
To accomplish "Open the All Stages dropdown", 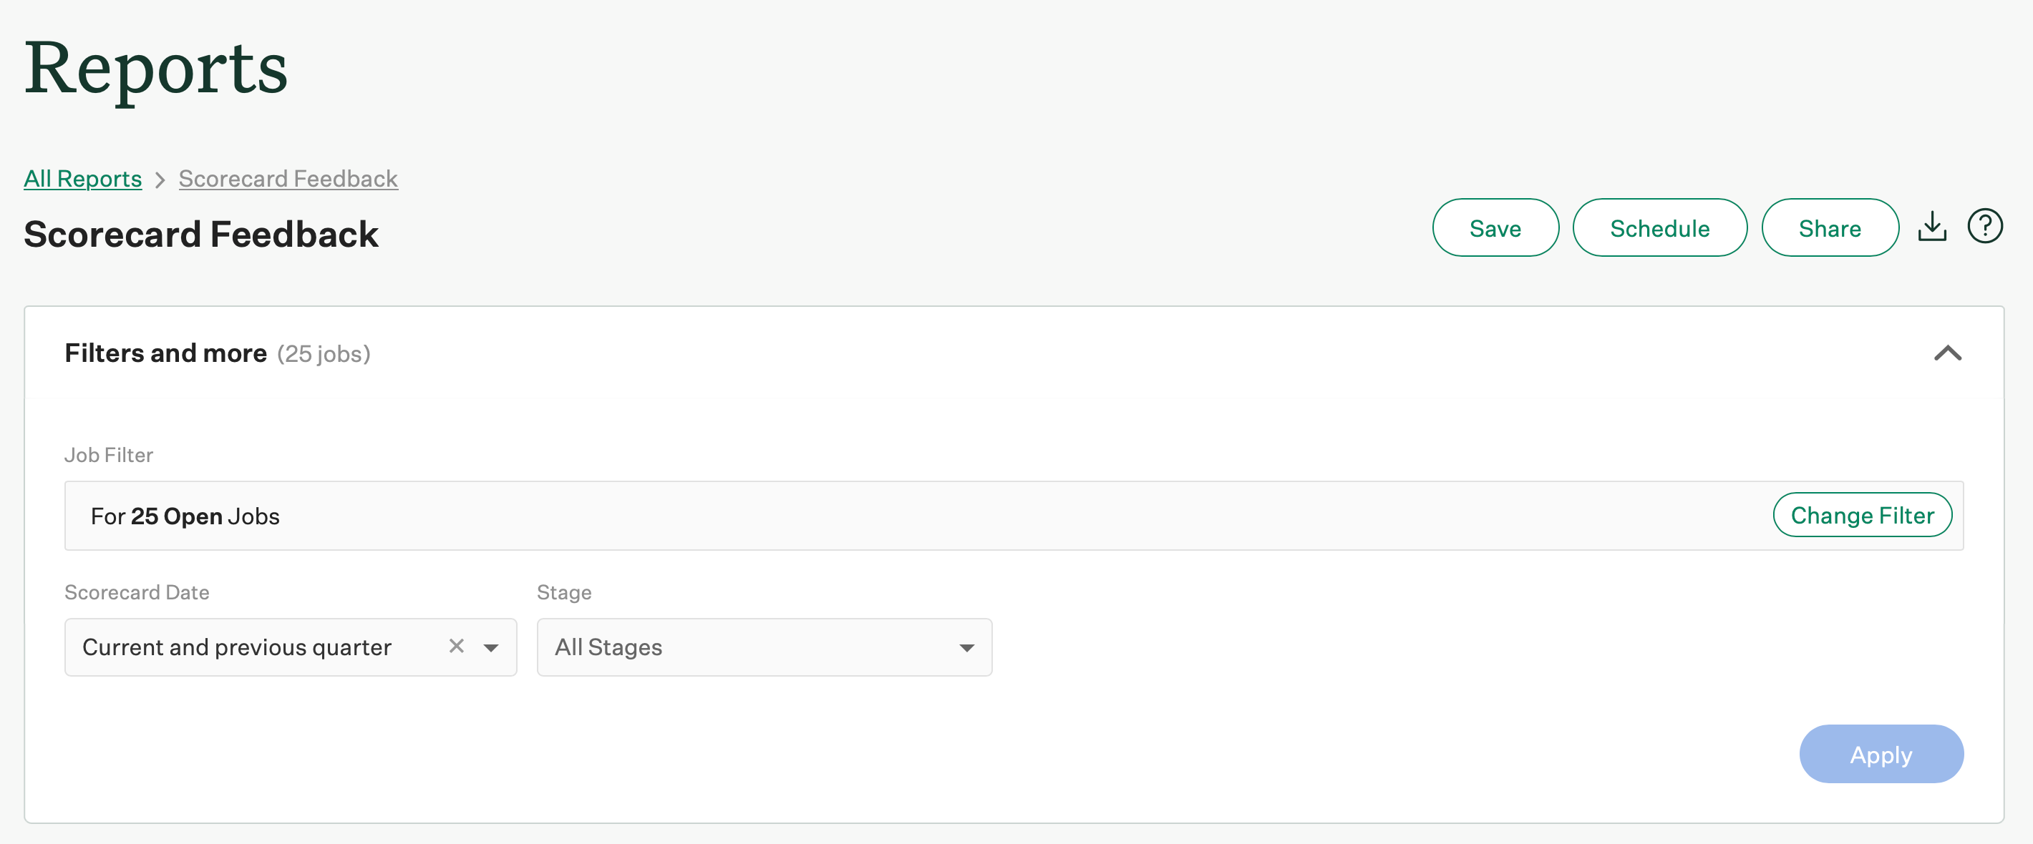I will (966, 647).
